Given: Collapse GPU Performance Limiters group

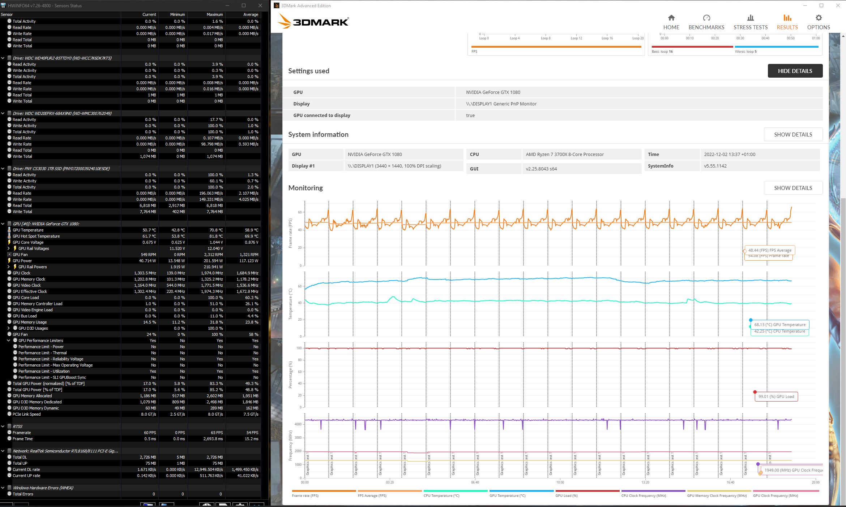Looking at the screenshot, I should click(x=9, y=341).
